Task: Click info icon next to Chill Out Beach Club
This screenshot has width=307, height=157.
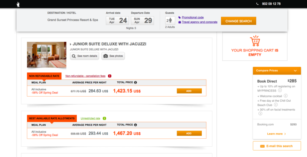Action: [276, 105]
